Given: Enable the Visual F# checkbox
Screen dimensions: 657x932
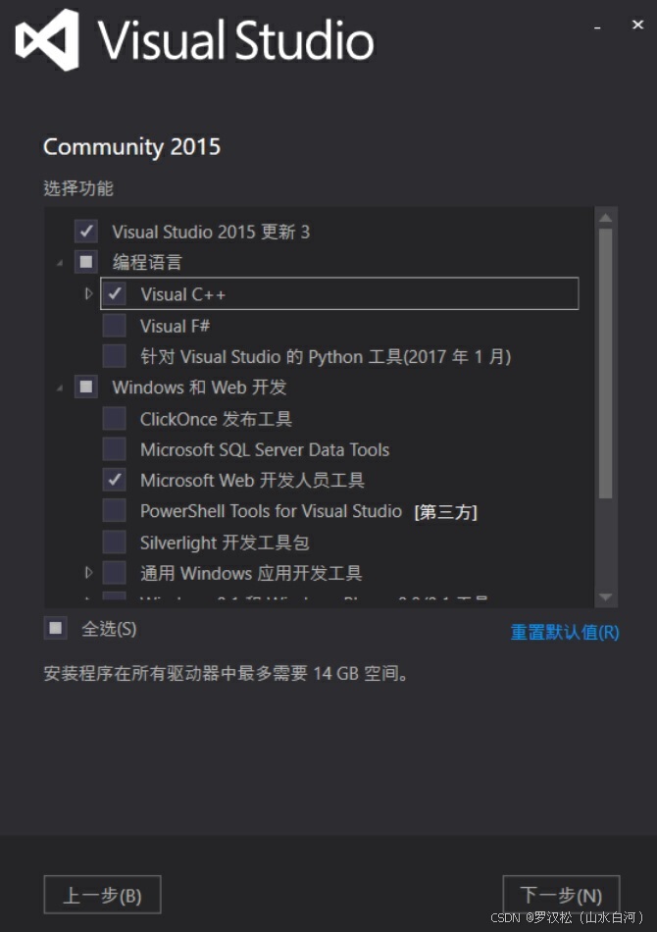Looking at the screenshot, I should point(114,325).
